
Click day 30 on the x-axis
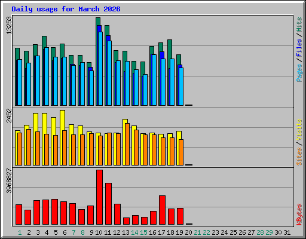[278, 232]
